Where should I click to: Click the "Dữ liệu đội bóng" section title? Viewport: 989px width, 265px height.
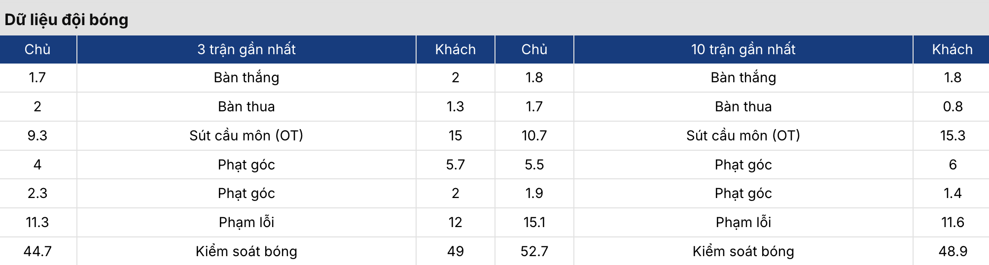pos(67,20)
